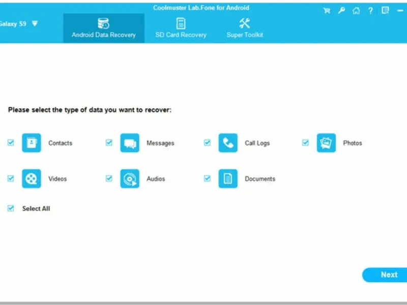The image size is (407, 305).
Task: Open the register key icon
Action: coord(341,11)
